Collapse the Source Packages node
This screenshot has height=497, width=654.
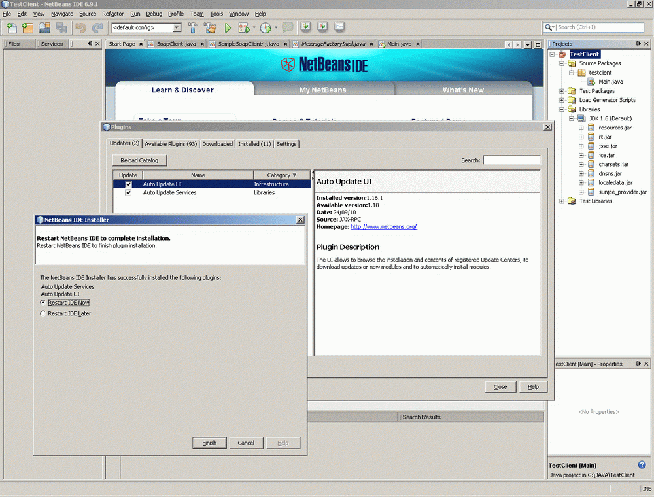(562, 63)
